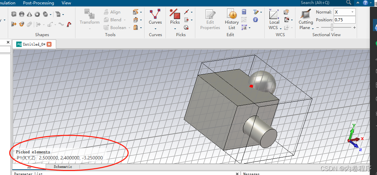The height and width of the screenshot is (175, 377).
Task: Click the Align tool
Action: [x=112, y=12]
